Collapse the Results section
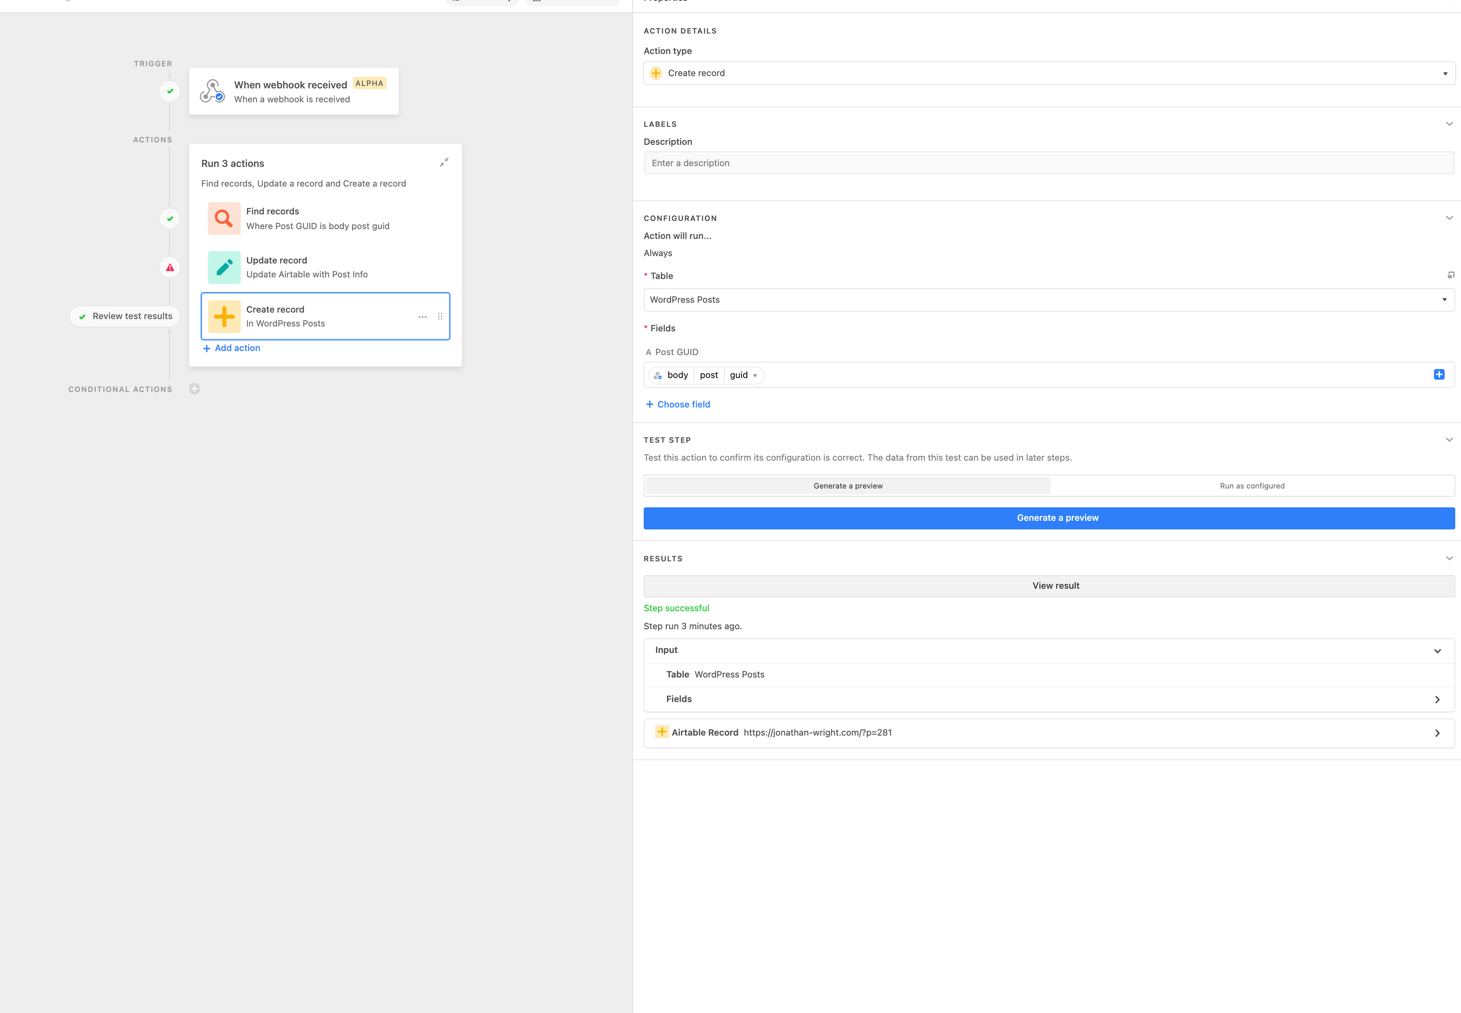1461x1013 pixels. [x=1449, y=558]
